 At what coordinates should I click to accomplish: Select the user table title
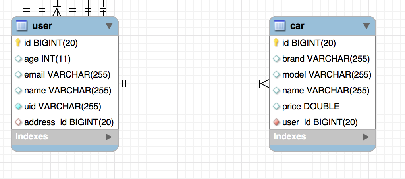pos(42,26)
